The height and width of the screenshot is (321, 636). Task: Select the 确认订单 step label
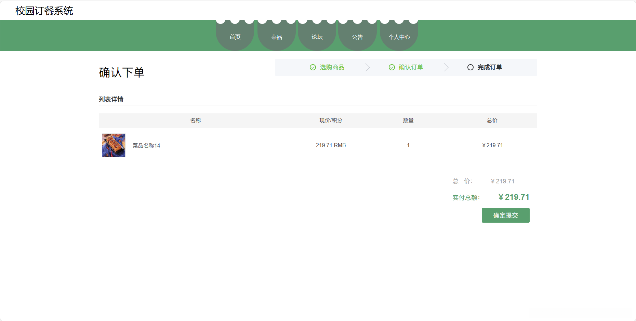(411, 67)
